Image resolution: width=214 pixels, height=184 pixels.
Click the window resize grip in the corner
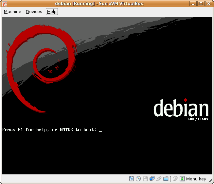(x=210, y=180)
